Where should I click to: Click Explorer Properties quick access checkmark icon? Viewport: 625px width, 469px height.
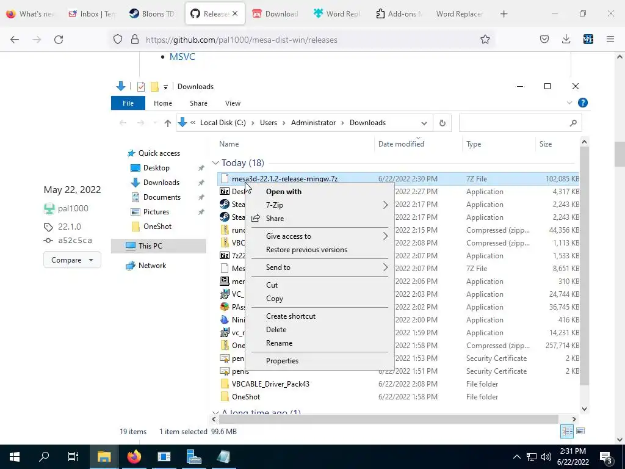tap(141, 87)
